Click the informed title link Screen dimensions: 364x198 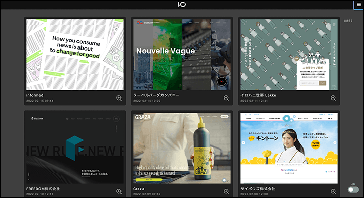tap(34, 95)
